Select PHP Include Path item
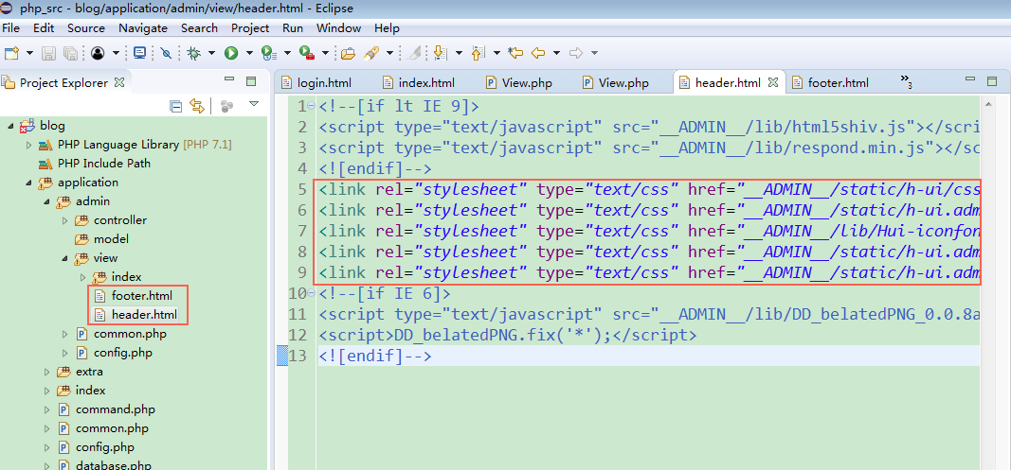This screenshot has width=1011, height=470. coord(94,164)
